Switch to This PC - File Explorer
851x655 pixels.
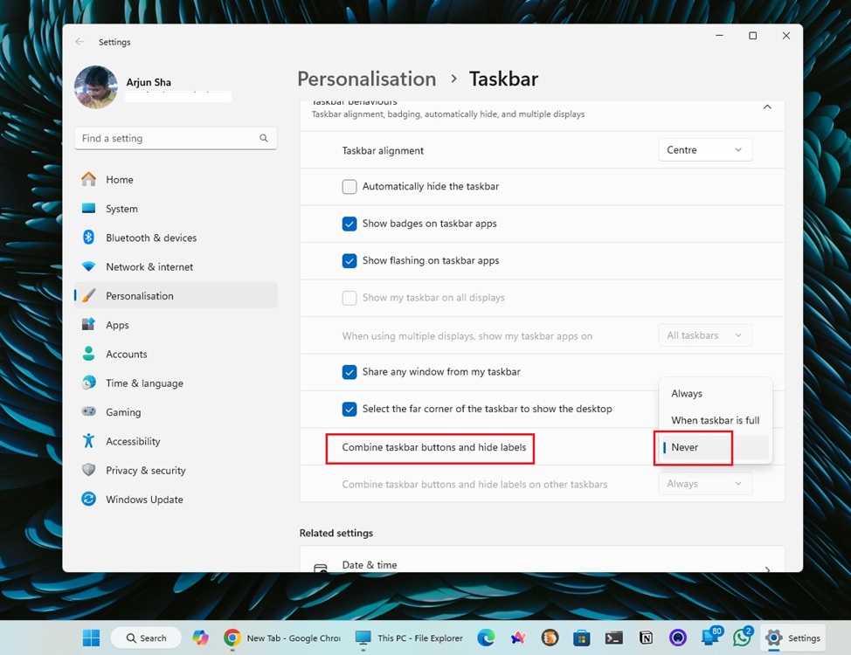[410, 638]
